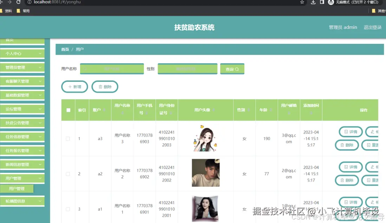Open 其他 bookmarks folder at right
The width and height of the screenshot is (386, 223).
click(379, 11)
